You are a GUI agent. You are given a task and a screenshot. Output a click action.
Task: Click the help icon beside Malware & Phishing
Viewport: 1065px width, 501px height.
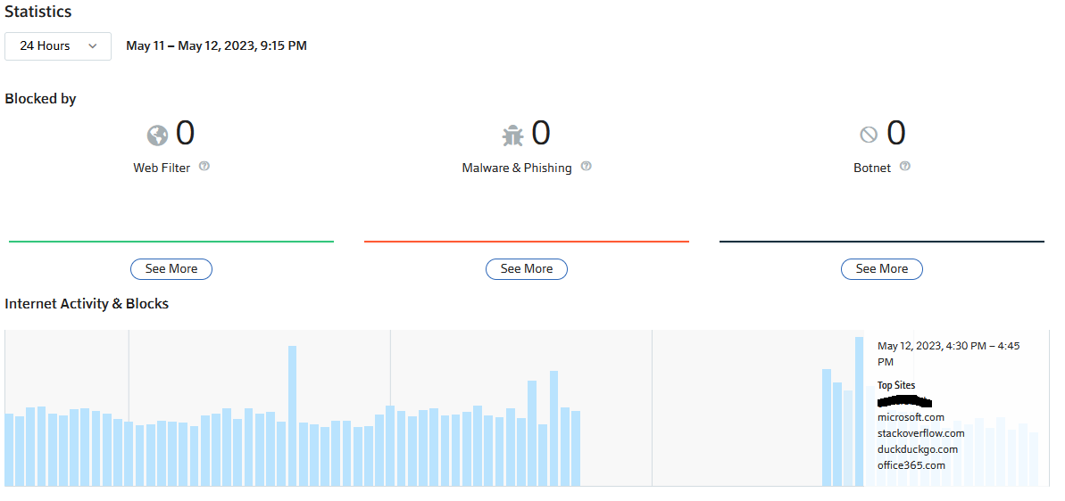[x=586, y=166]
